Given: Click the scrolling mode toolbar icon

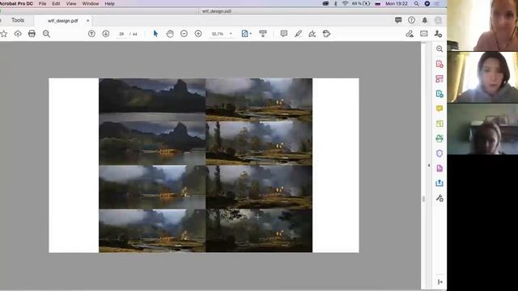Looking at the screenshot, I should [x=263, y=34].
